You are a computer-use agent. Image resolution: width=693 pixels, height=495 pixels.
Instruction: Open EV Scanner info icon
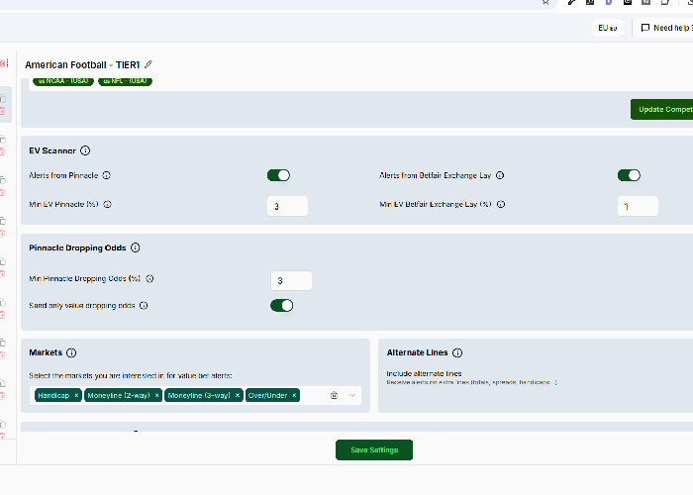[x=85, y=150]
